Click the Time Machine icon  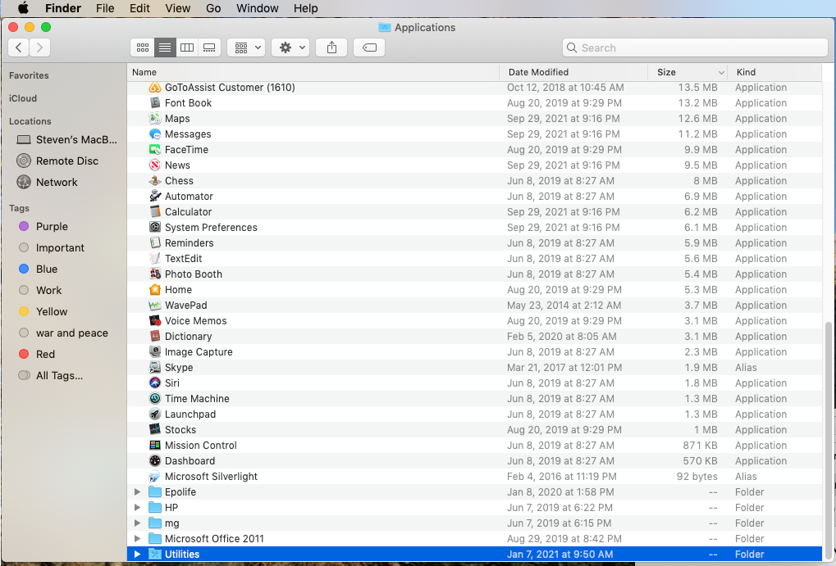point(154,398)
